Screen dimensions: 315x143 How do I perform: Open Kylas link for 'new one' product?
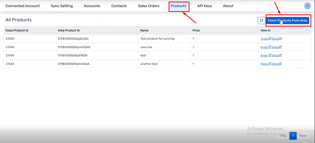click(266, 47)
